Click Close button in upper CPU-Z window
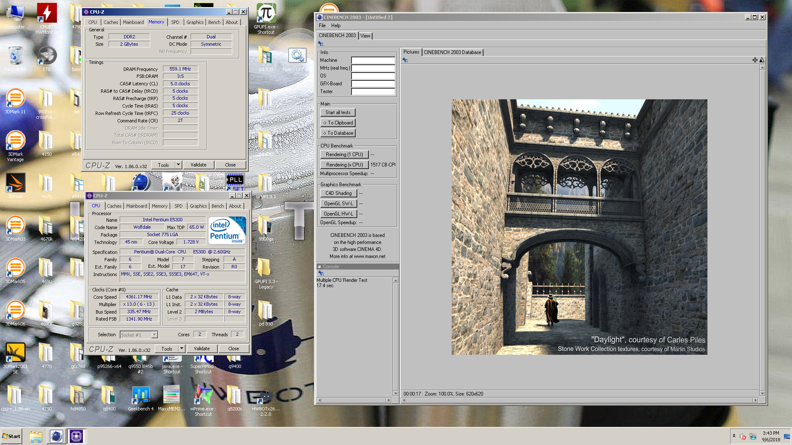The width and height of the screenshot is (792, 445). (x=230, y=165)
